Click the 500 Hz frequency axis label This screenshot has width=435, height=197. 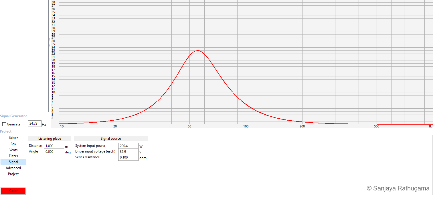pyautogui.click(x=377, y=126)
